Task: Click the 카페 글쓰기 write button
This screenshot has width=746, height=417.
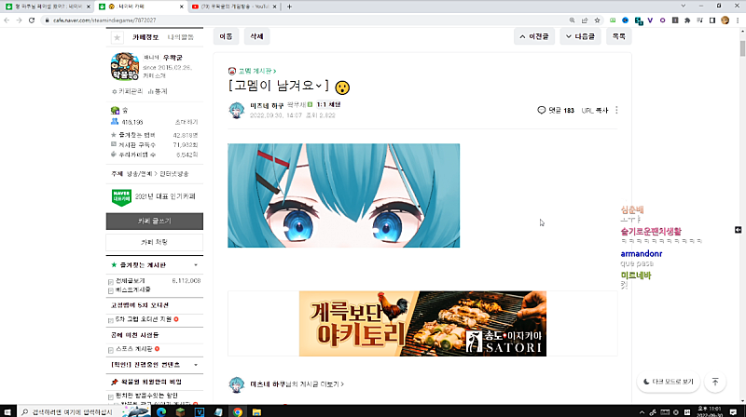Action: point(155,222)
